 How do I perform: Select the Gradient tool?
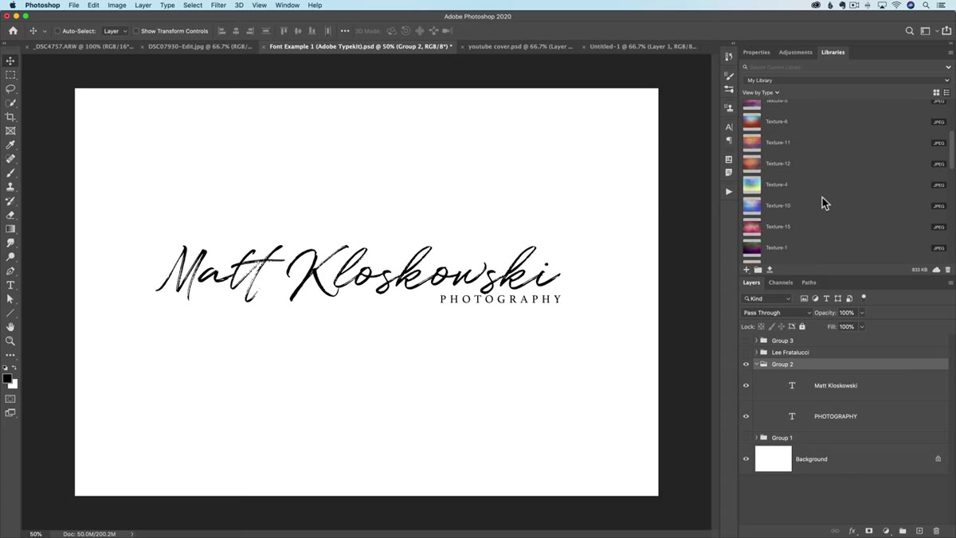pyautogui.click(x=10, y=229)
